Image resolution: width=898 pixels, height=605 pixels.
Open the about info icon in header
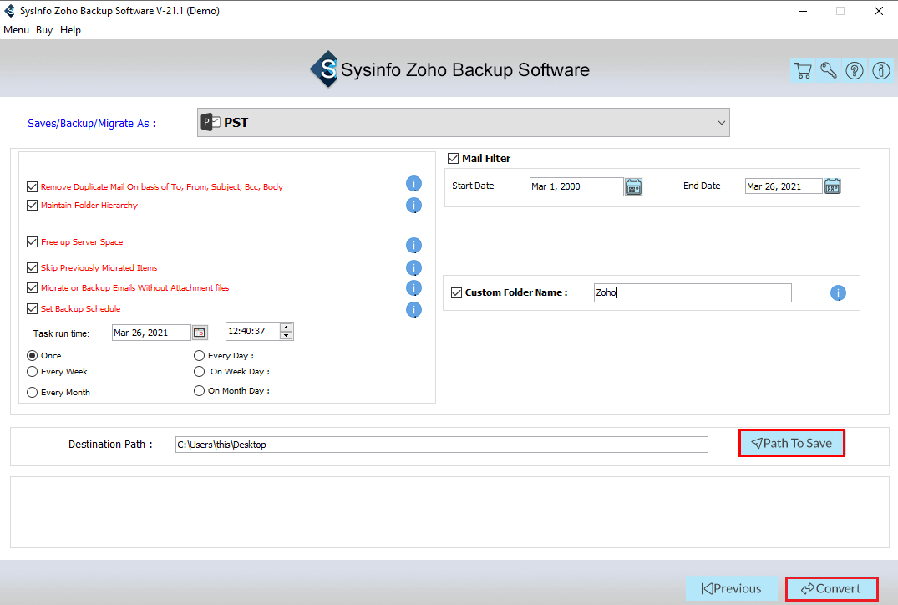coord(880,70)
